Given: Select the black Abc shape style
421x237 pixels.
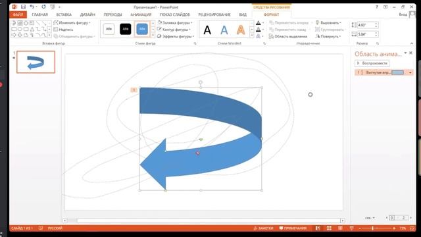Looking at the screenshot, I should tap(126, 29).
